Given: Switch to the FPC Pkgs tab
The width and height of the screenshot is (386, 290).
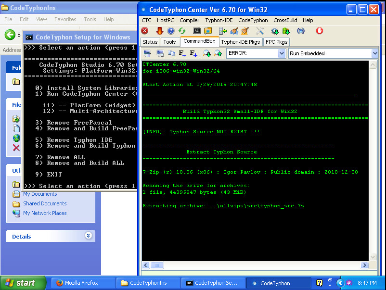Looking at the screenshot, I should tap(277, 42).
